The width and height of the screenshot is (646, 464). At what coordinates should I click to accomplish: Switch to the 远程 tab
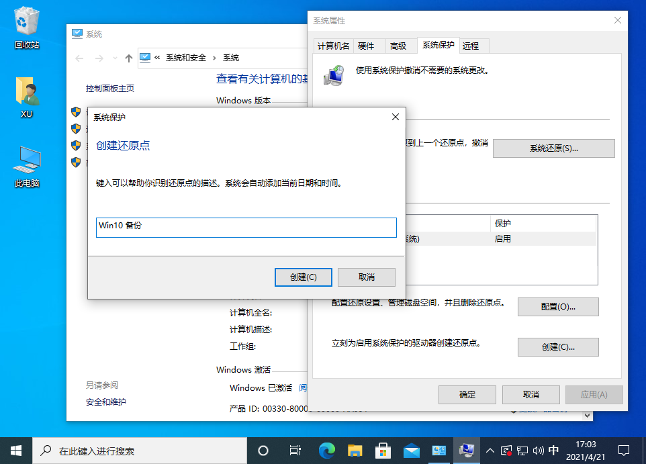(470, 45)
